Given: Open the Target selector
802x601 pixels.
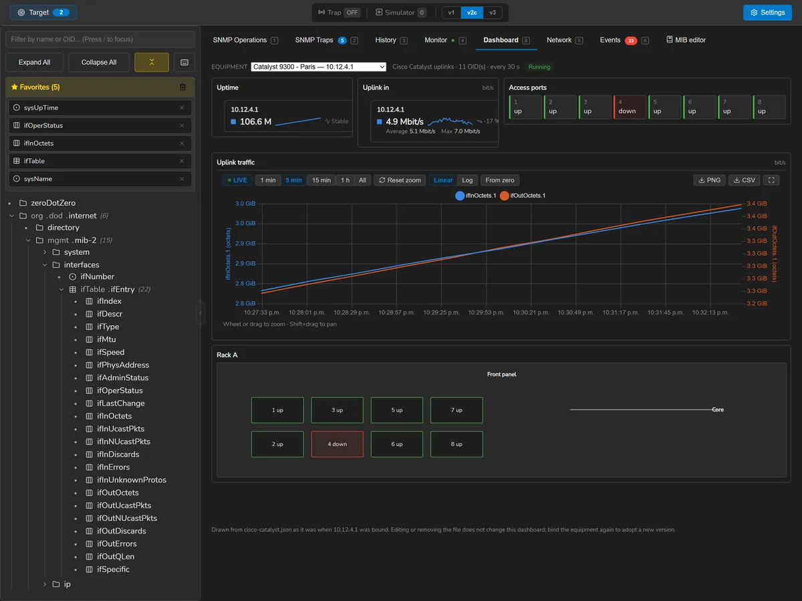Looking at the screenshot, I should pos(43,13).
